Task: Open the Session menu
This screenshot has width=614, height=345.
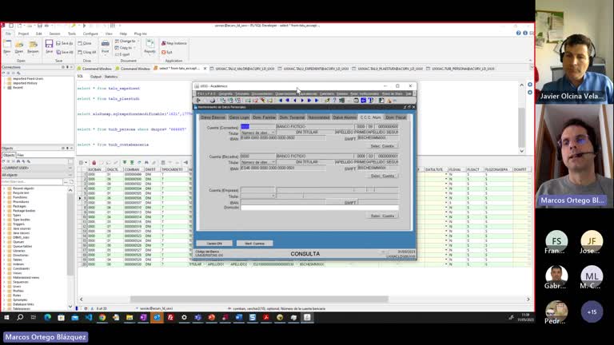Action: point(54,34)
